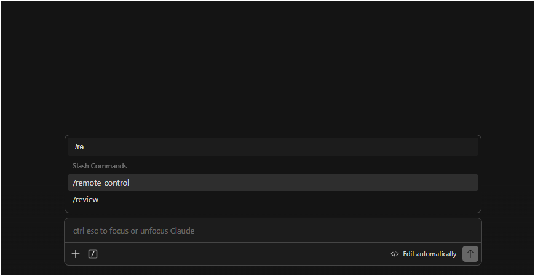This screenshot has height=276, width=535.
Task: Click the Slash Commands section header
Action: pos(100,166)
